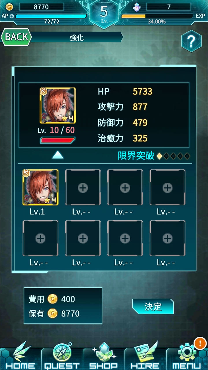This screenshot has width=208, height=370.
Task: Add material in first slot of second row
Action: click(x=40, y=238)
